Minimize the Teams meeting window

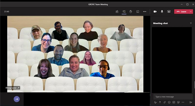point(182,4)
